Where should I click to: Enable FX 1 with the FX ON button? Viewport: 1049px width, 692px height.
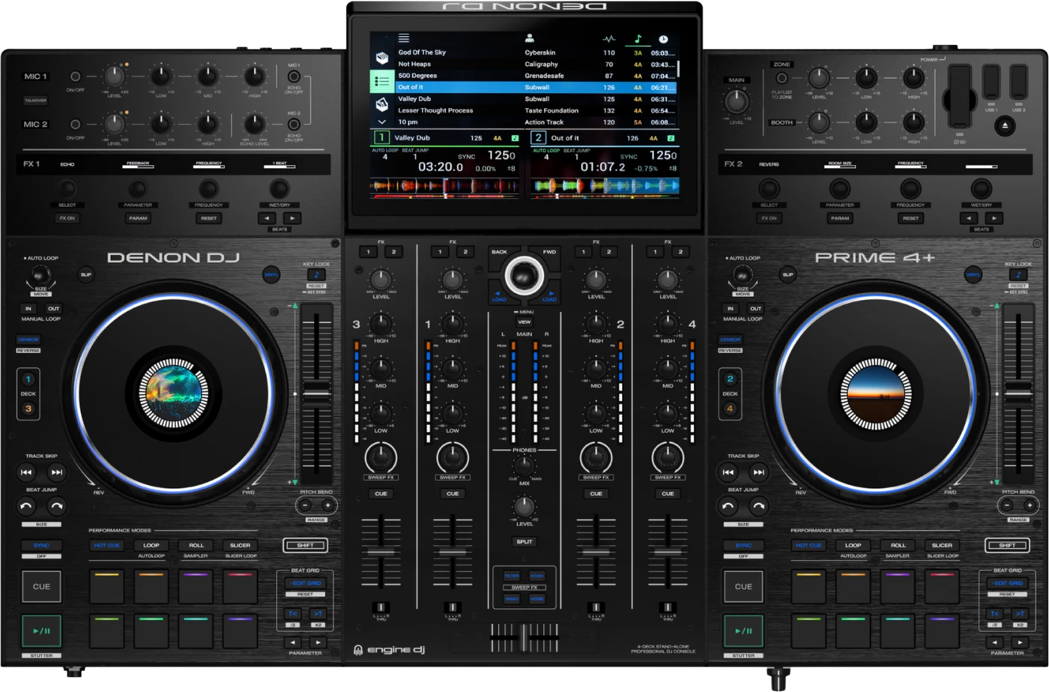point(67,218)
